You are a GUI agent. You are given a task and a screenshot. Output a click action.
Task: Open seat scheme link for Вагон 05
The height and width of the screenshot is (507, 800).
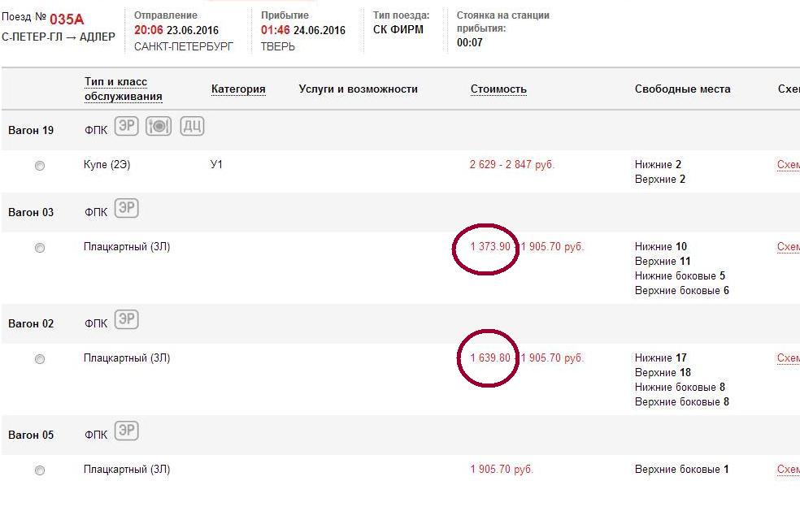point(788,470)
